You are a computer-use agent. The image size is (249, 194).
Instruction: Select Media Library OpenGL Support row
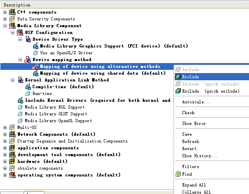(58, 121)
